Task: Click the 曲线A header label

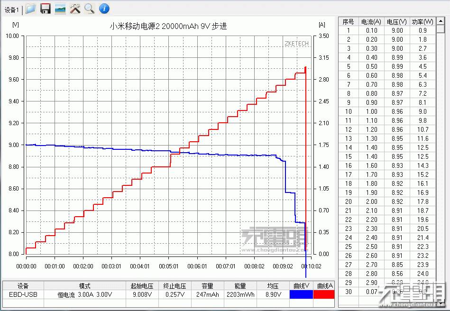Action: pos(324,286)
